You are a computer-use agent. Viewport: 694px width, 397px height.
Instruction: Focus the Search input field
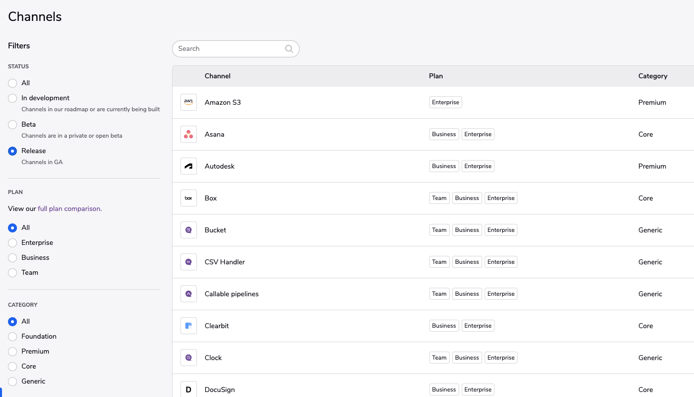[235, 49]
